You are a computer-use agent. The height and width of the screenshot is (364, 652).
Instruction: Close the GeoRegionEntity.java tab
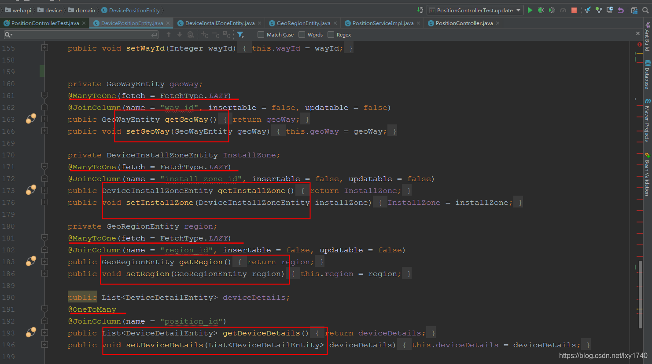[x=335, y=23]
